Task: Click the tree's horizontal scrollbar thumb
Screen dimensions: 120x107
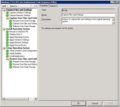Action: (17, 99)
